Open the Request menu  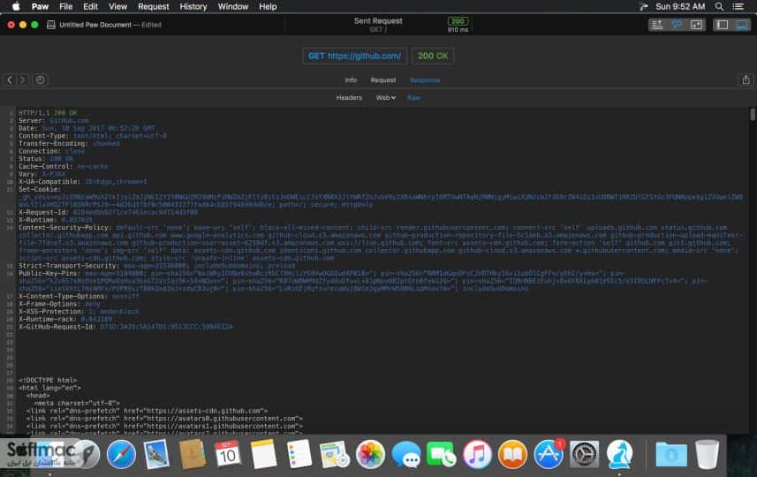point(153,6)
